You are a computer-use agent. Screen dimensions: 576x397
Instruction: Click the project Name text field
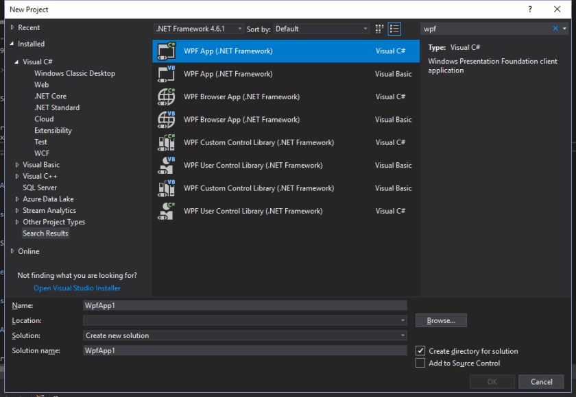point(245,305)
